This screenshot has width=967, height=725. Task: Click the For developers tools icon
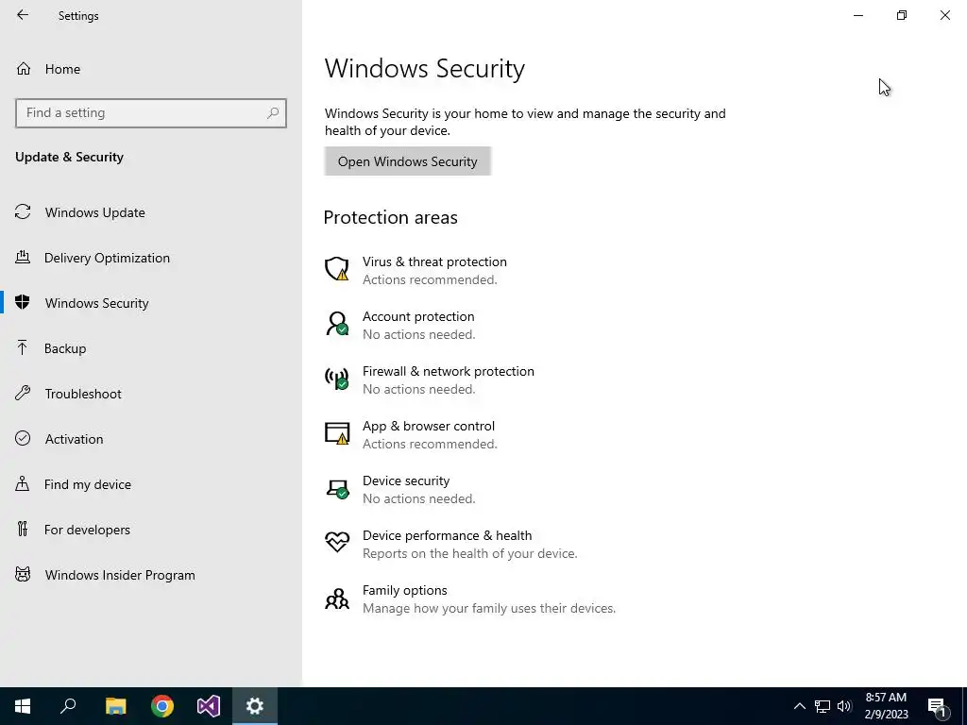click(23, 529)
